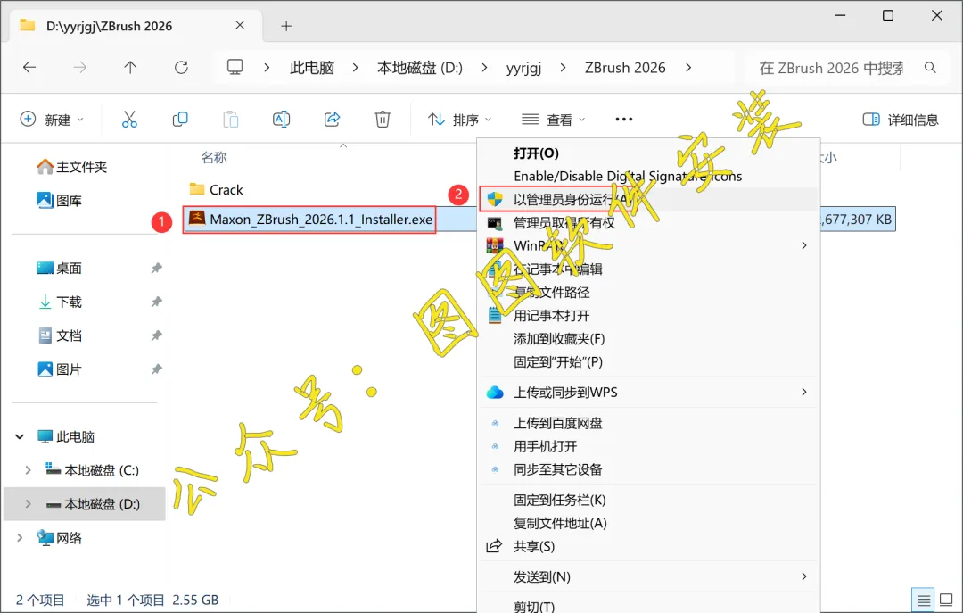
Task: Click yyrjgj in the address breadcrumb
Action: (x=523, y=68)
